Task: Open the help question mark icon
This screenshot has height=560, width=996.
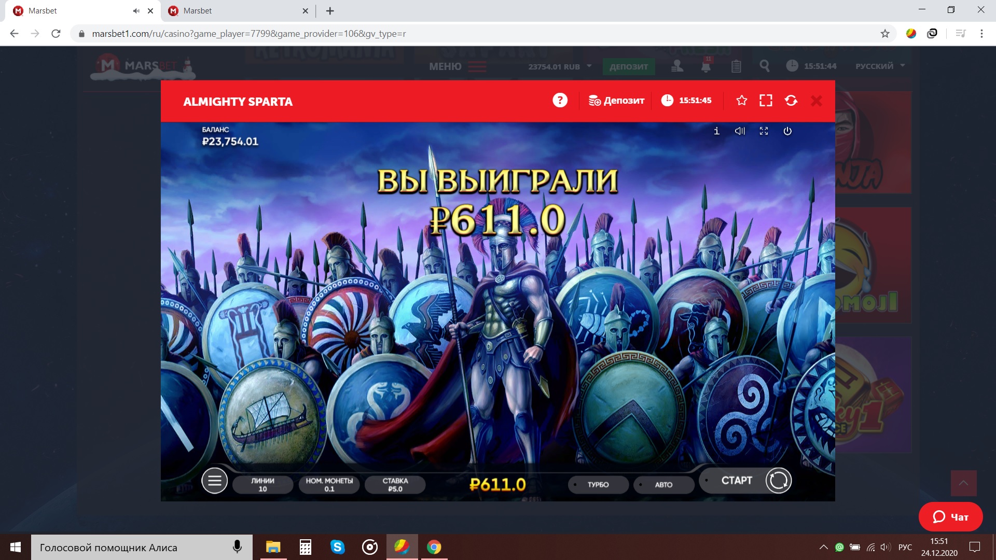Action: 560,100
